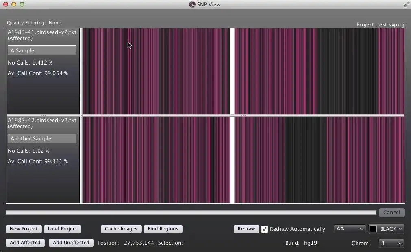Viewport: 411px width, 252px height.
Task: Edit the 'Another Sample' name field
Action: [42, 138]
